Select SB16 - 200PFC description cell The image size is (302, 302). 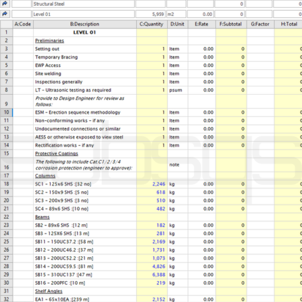click(85, 283)
